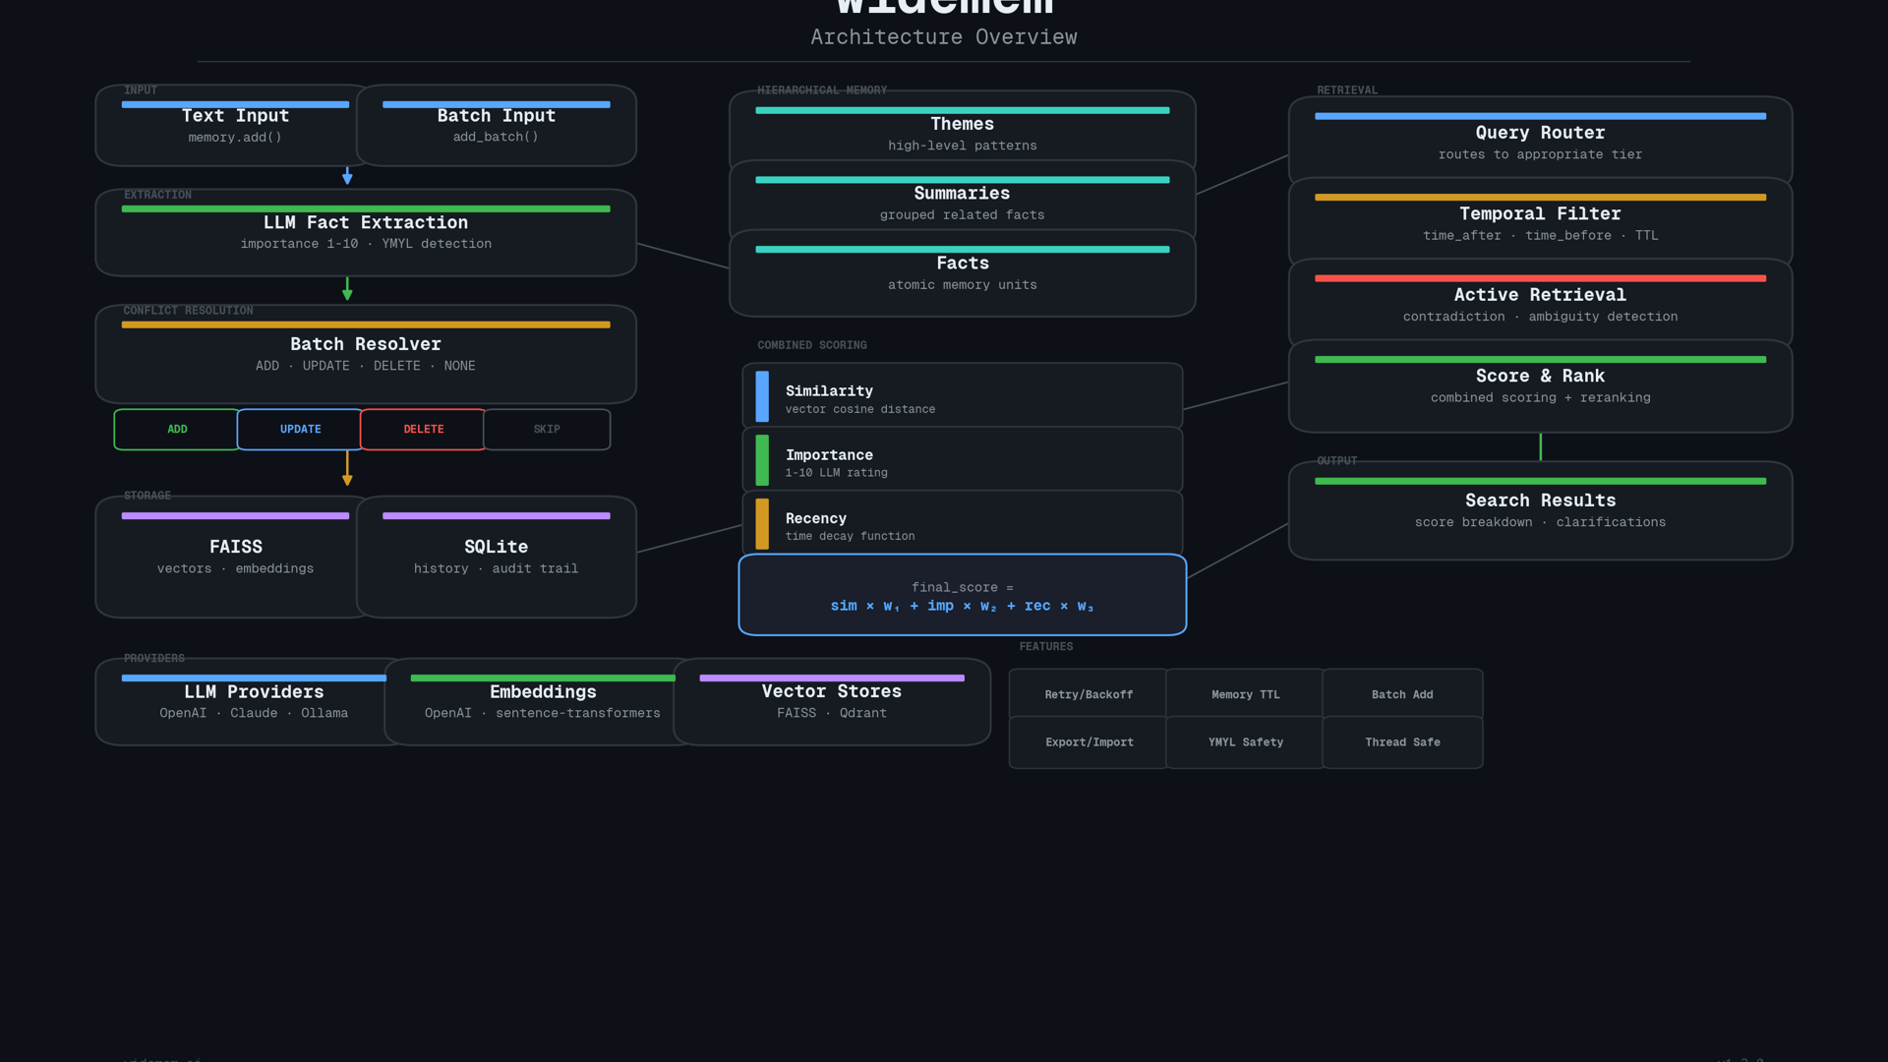
Task: Click the SKIP action box
Action: click(547, 430)
